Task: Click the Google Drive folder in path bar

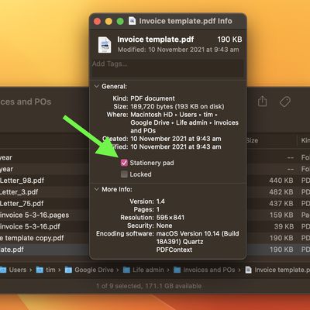Action: (89, 270)
